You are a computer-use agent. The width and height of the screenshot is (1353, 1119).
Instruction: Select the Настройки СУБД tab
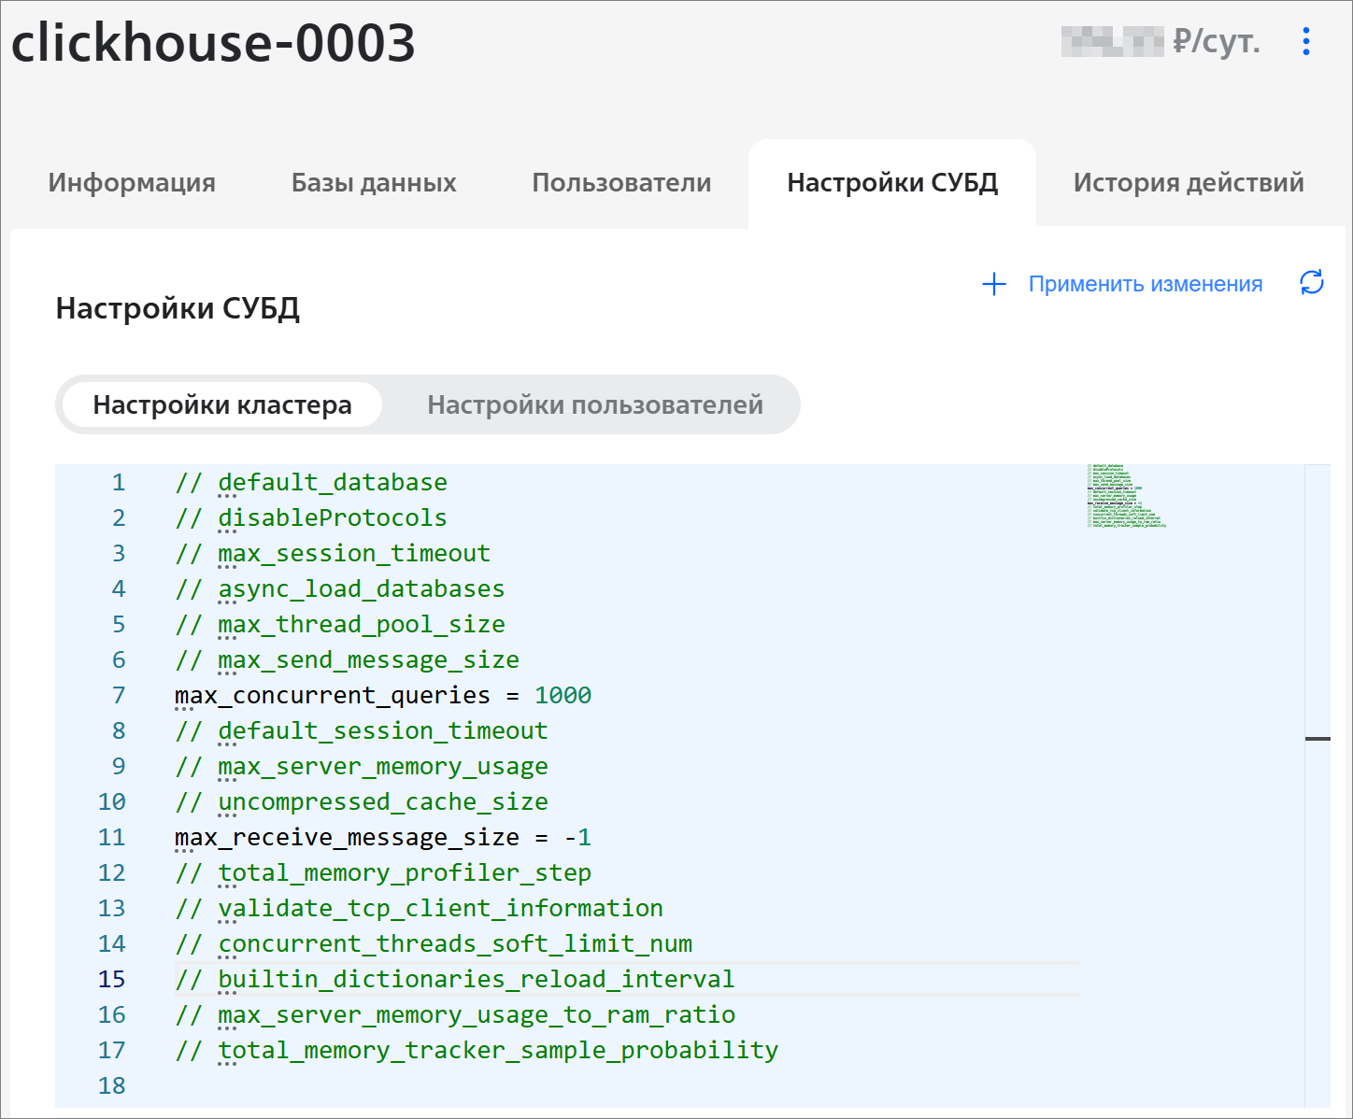(x=892, y=183)
